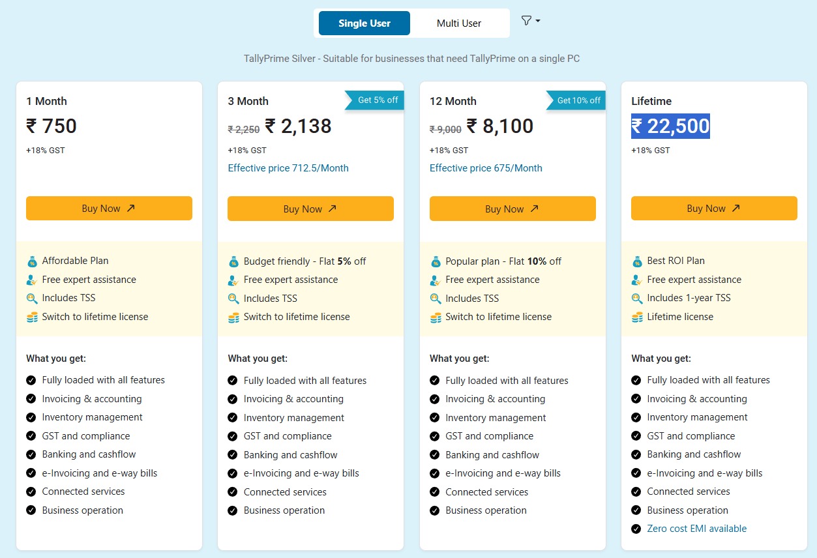Click the expert assistance icon in 3 Month plan
Viewport: 817px width, 558px height.
click(233, 280)
